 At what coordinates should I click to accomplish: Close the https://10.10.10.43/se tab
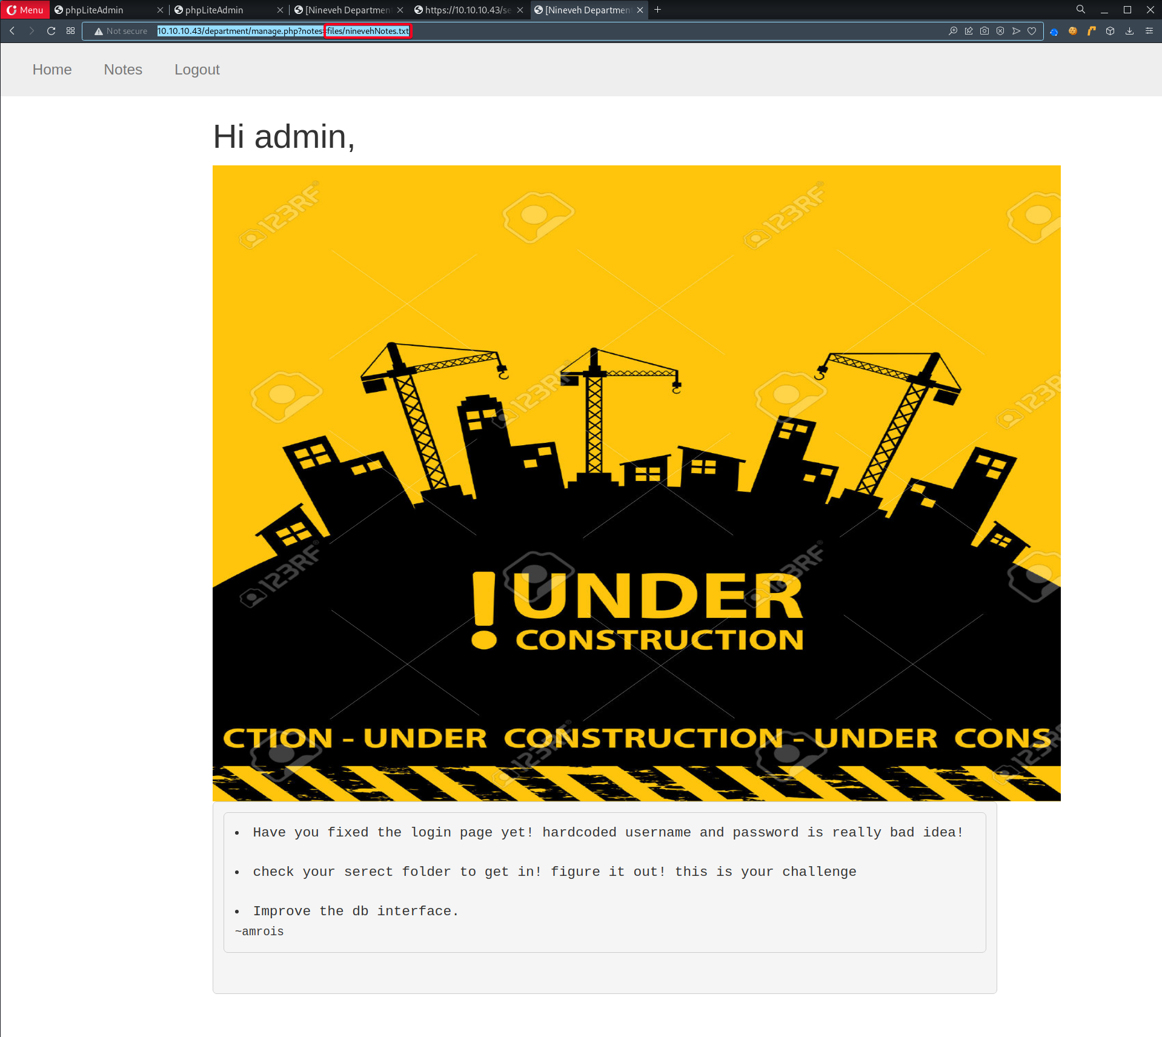[x=520, y=10]
